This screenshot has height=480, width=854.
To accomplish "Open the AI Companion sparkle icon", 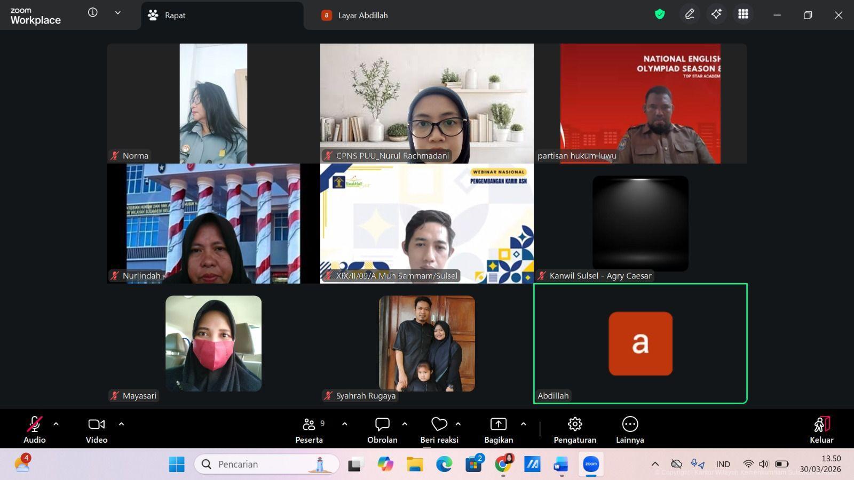I will [x=716, y=14].
